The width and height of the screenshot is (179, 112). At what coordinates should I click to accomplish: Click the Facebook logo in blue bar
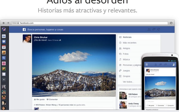(x=24, y=30)
